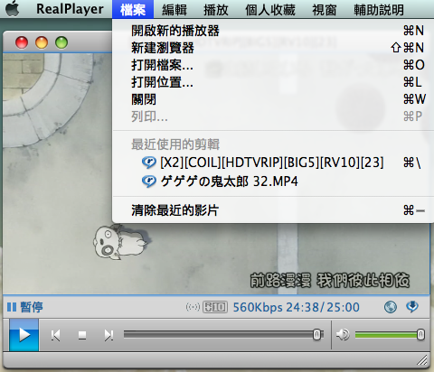Click the yellow minimize window button

pos(42,42)
